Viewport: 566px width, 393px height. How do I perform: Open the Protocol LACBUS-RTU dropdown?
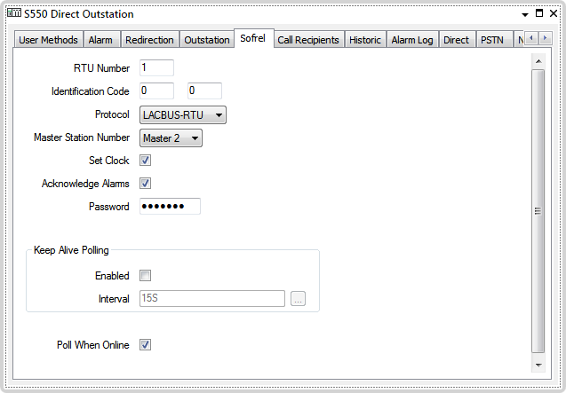tap(183, 114)
